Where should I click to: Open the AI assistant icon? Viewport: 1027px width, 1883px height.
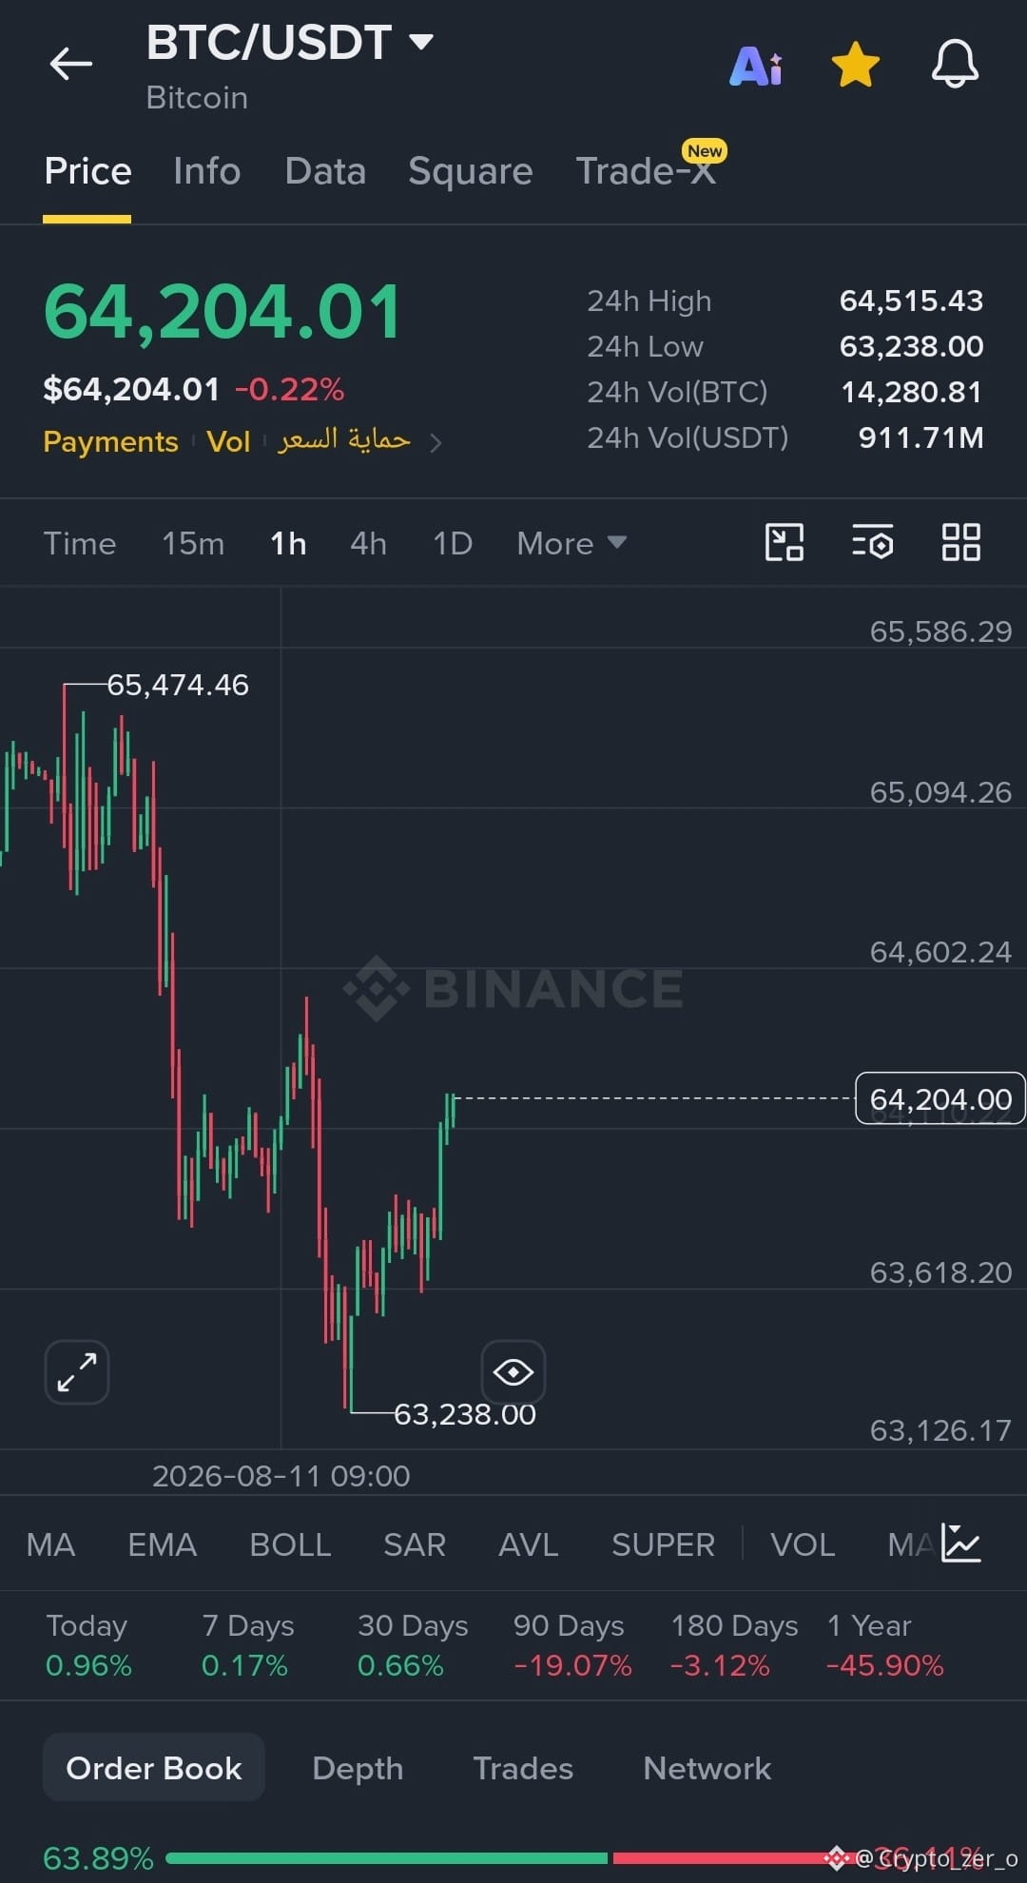point(756,66)
